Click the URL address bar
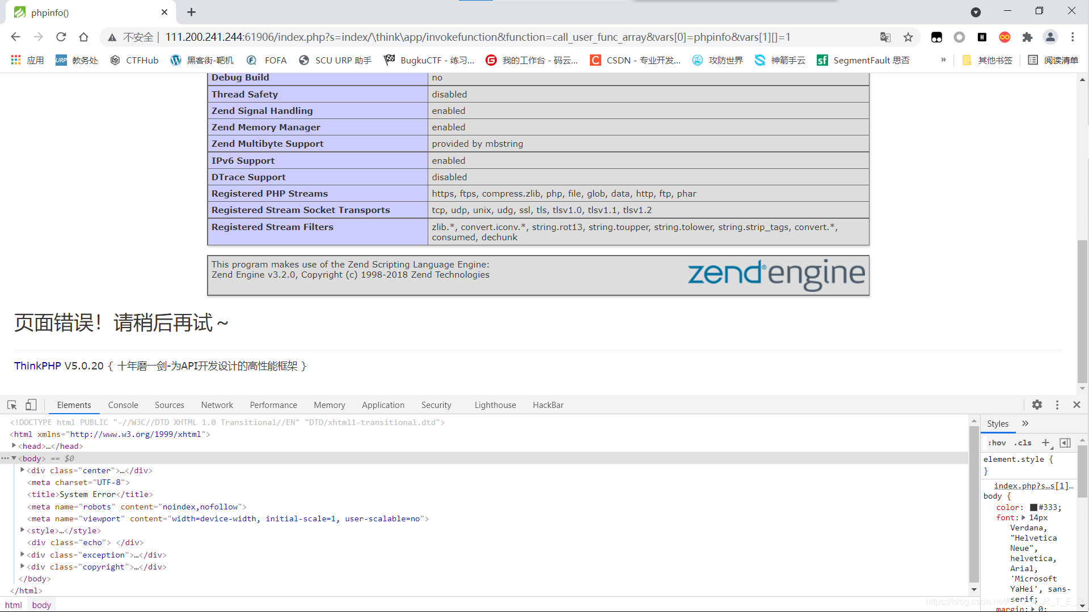The height and width of the screenshot is (612, 1089). 476,37
